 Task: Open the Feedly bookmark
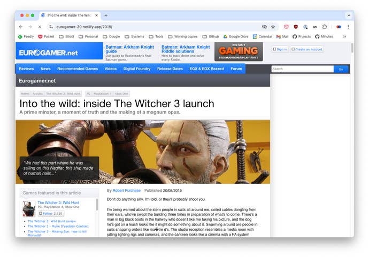[26, 36]
